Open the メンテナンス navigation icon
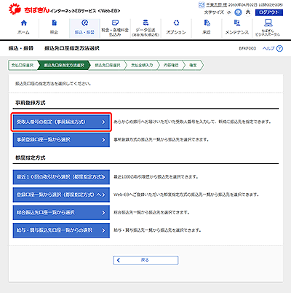Viewport: 291px width, 293px height. click(237, 23)
